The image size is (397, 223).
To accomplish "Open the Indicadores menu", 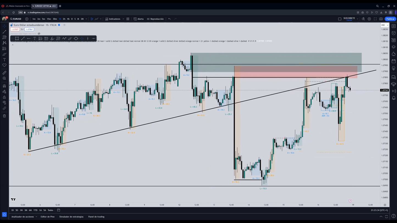I will (x=113, y=19).
